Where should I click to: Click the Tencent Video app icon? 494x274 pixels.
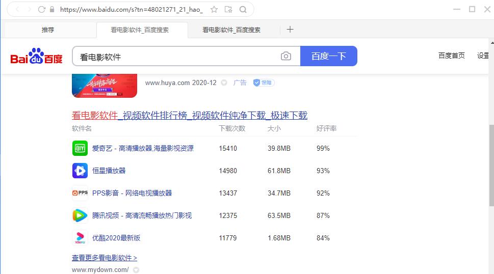tap(80, 215)
